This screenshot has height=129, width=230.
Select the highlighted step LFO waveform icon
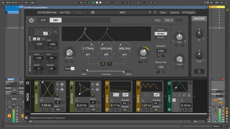point(46,34)
